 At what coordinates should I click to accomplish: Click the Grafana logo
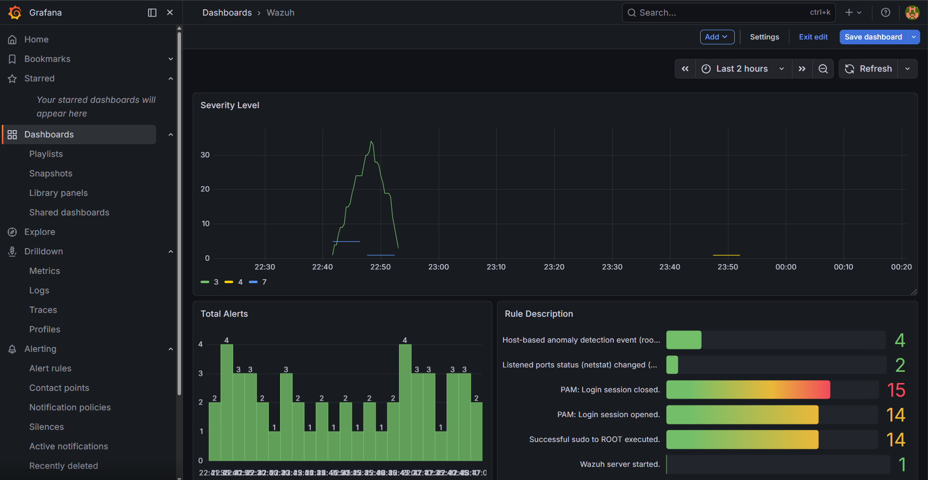pos(15,13)
